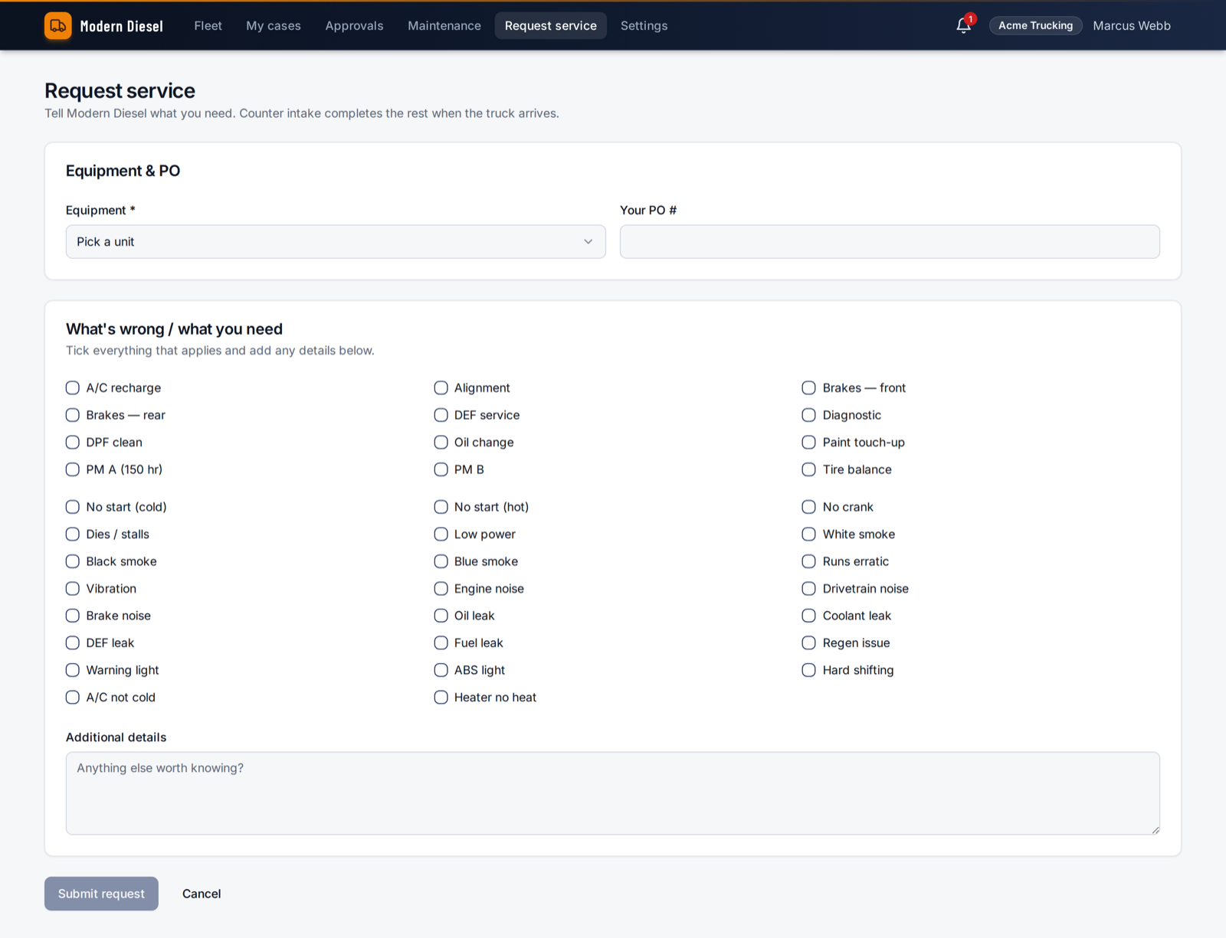
Task: Check the Alignment option
Action: pyautogui.click(x=441, y=387)
